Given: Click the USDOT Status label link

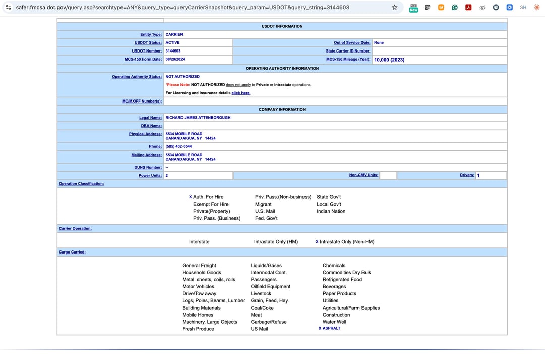Looking at the screenshot, I should pyautogui.click(x=148, y=43).
